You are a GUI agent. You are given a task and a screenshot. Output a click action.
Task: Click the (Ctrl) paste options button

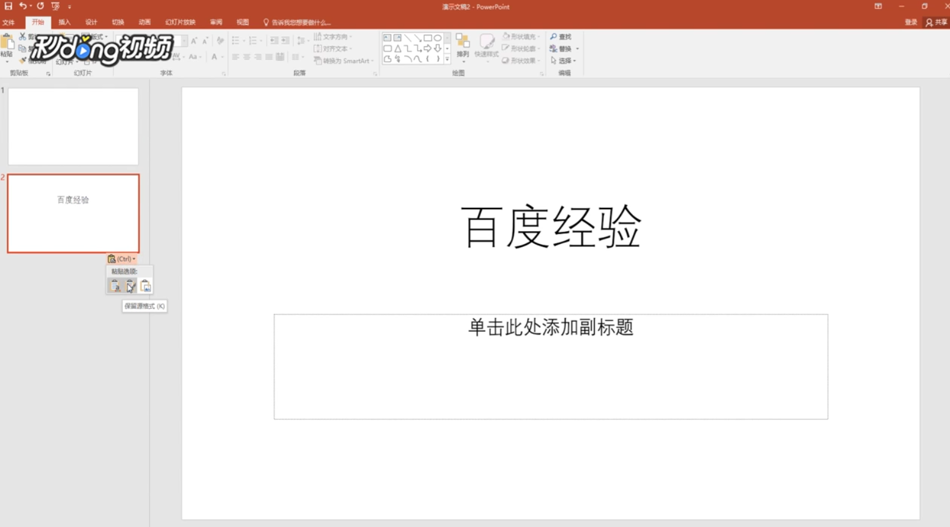click(x=121, y=259)
